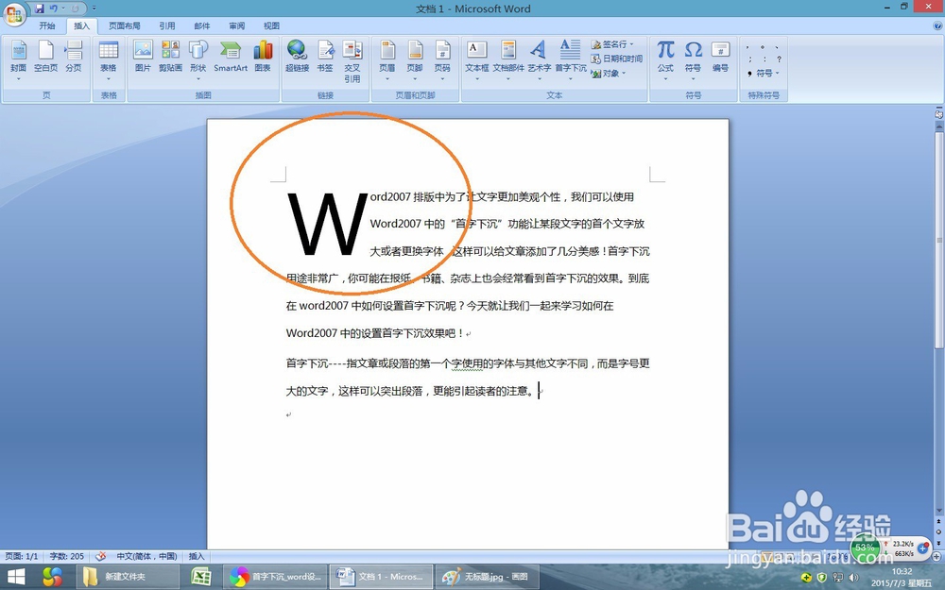
Task: Insert 日期和时间 date and time
Action: click(x=616, y=59)
